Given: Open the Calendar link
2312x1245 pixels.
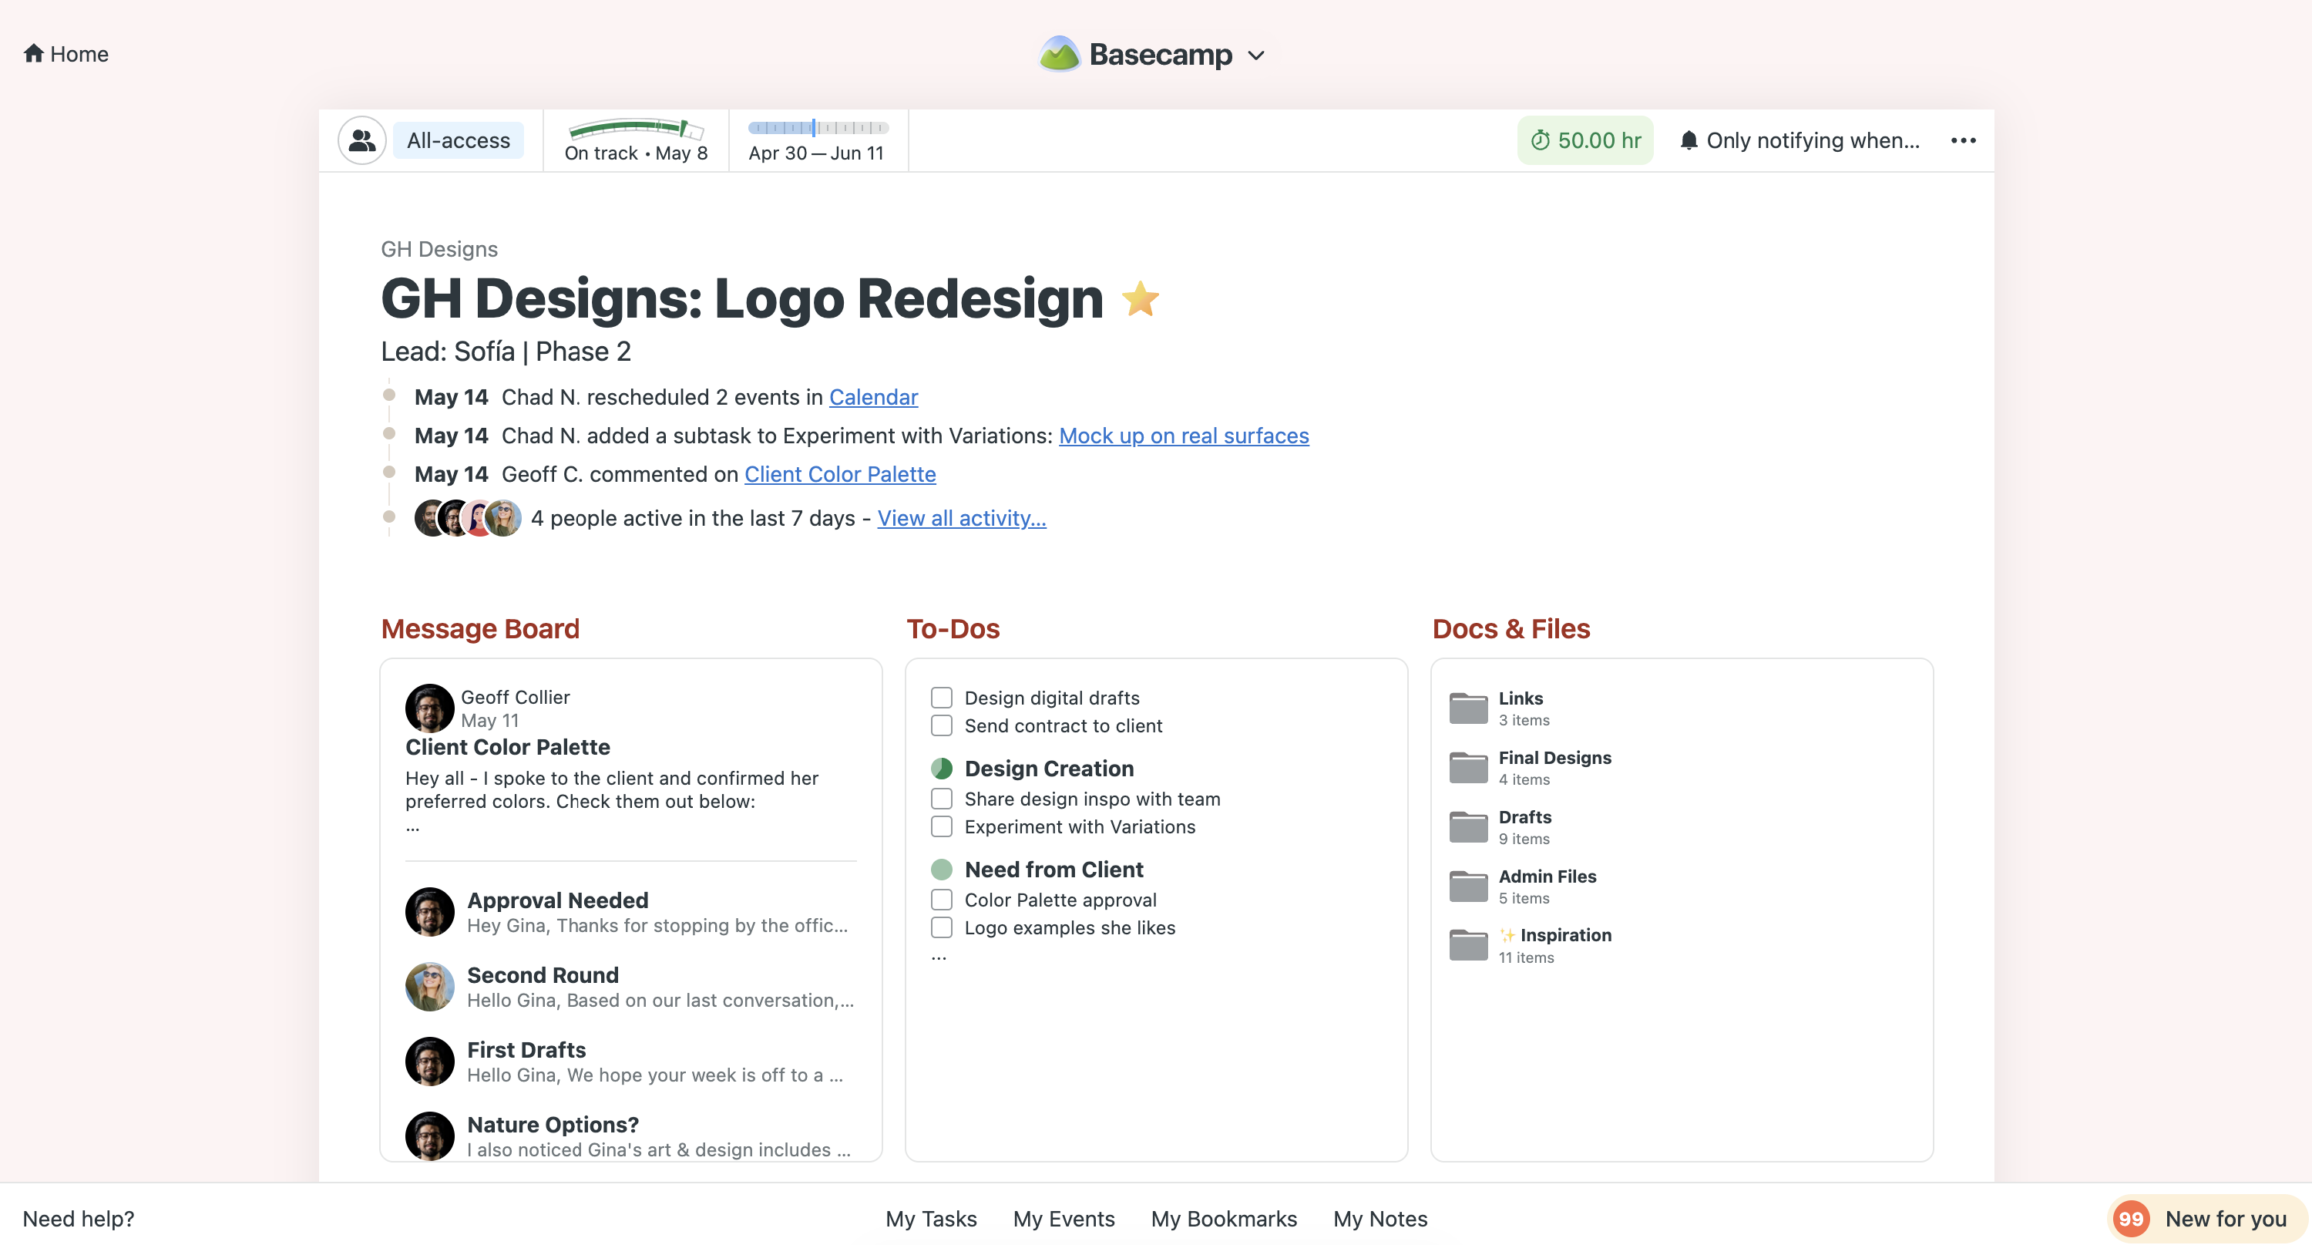Looking at the screenshot, I should point(873,397).
